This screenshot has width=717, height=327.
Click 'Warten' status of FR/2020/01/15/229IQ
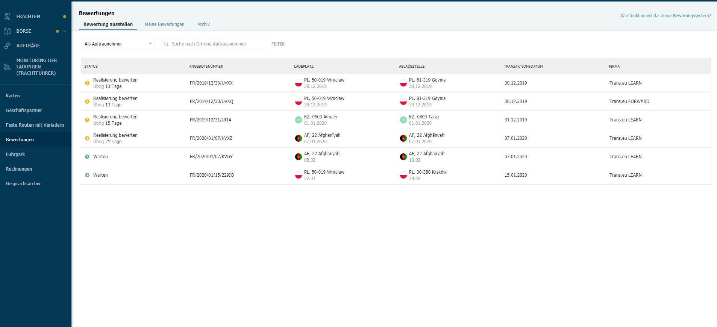(x=100, y=175)
